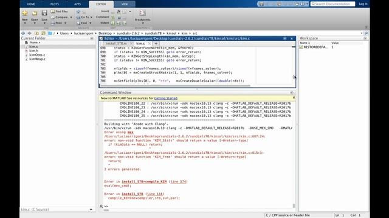Image resolution: width=389 pixels, height=218 pixels.
Task: Click the browse for folder icon
Action: tap(43, 33)
